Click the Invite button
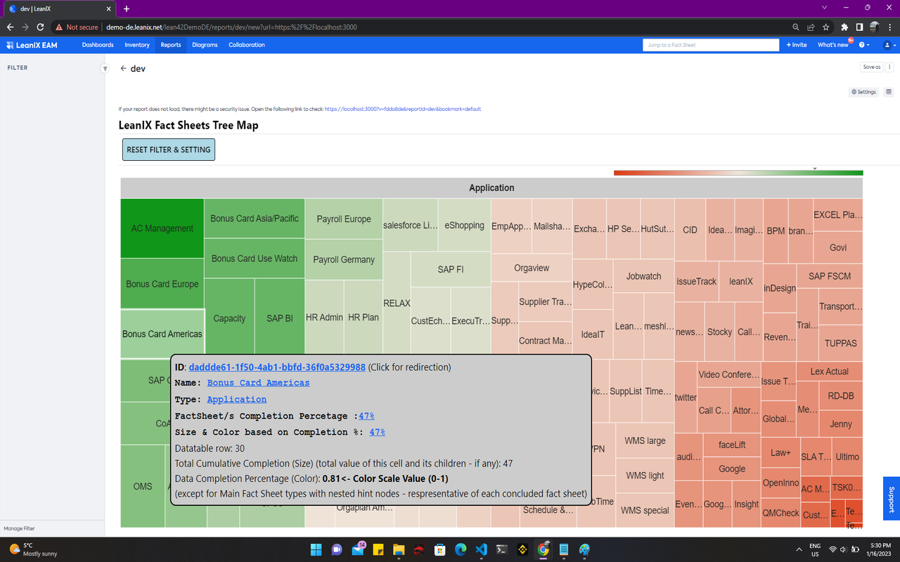 [x=797, y=45]
